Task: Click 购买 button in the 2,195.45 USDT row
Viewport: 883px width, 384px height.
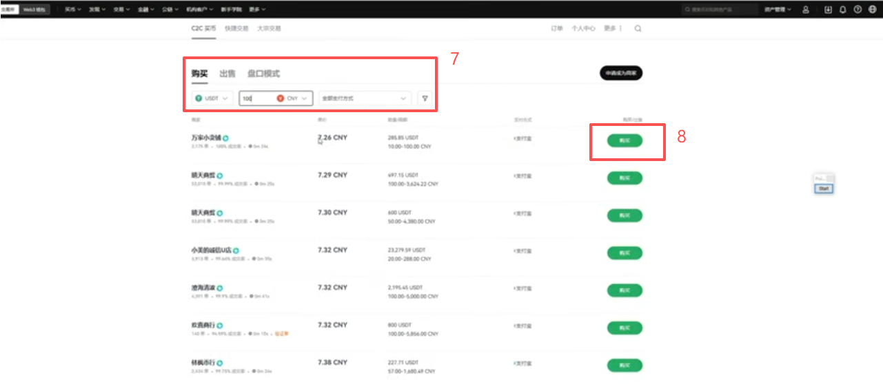Action: pos(625,290)
